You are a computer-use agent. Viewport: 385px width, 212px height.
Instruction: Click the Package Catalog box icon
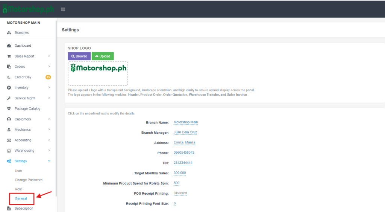click(9, 109)
